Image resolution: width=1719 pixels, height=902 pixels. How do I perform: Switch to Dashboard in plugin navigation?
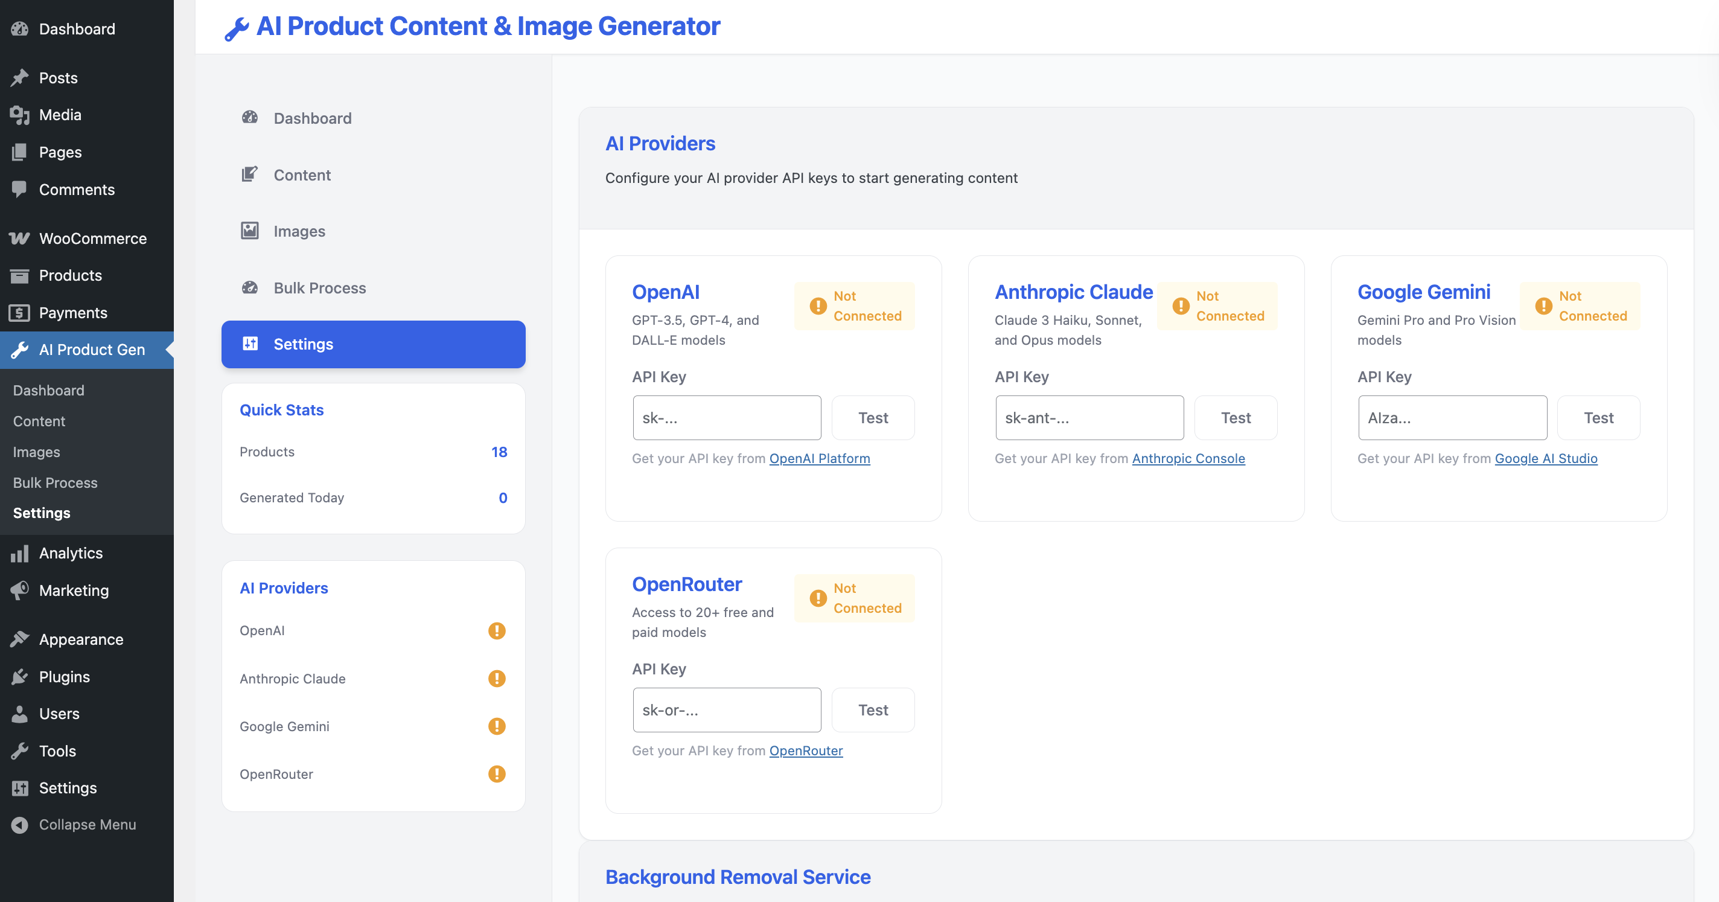[x=312, y=118]
